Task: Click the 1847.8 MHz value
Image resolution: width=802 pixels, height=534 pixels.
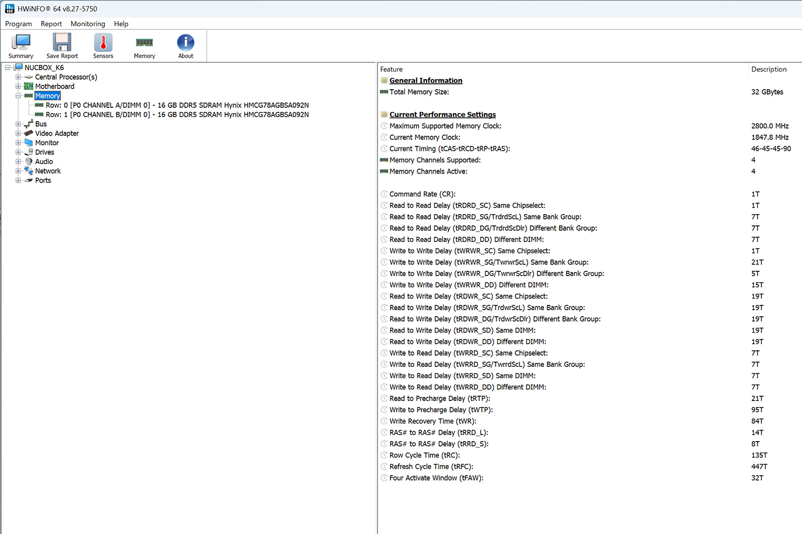Action: click(x=770, y=137)
